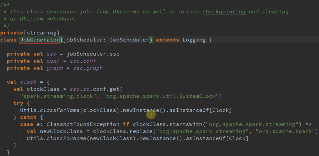Click the JobScheduler type in constructor
This screenshot has height=156, width=319.
129,40
